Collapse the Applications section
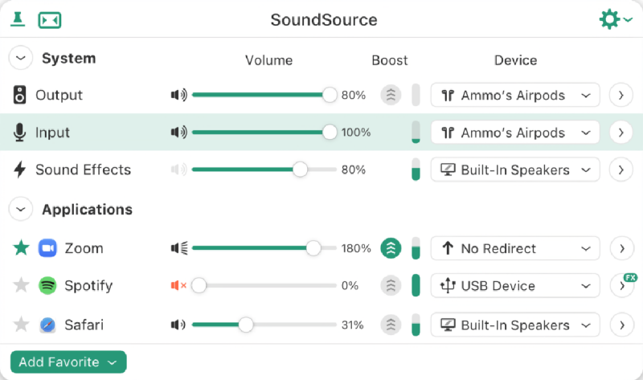The width and height of the screenshot is (643, 380). [x=21, y=210]
